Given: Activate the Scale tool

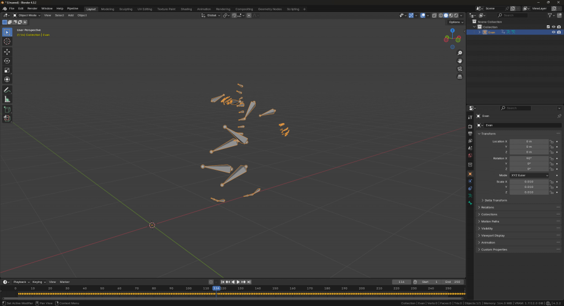Looking at the screenshot, I should point(7,70).
